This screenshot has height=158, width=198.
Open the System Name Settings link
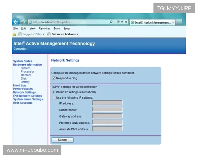pyautogui.click(x=28, y=99)
